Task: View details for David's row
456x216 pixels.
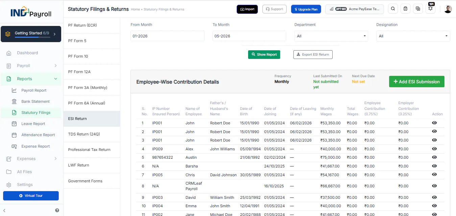Action: 434,197
